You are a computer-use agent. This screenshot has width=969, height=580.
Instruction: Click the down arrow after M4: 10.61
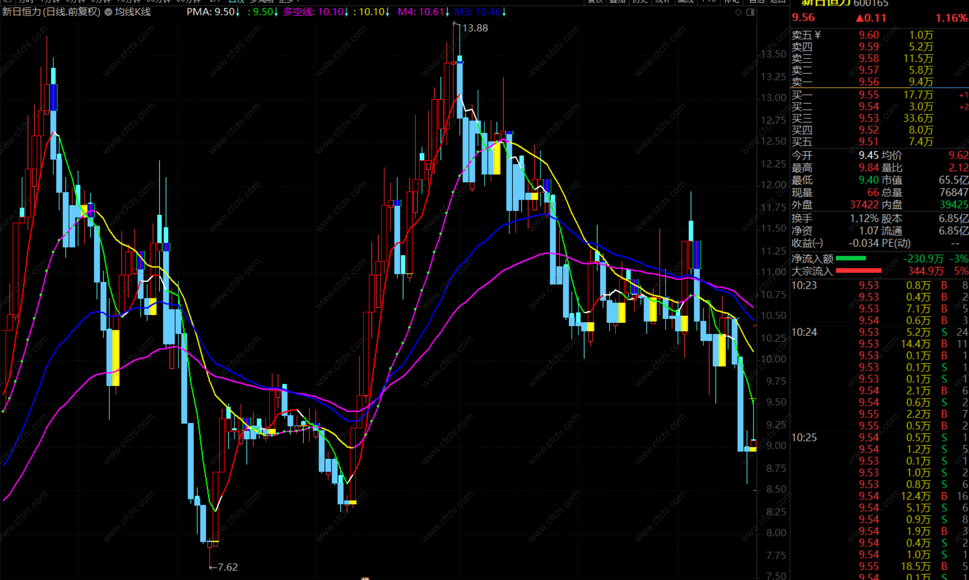pos(447,12)
